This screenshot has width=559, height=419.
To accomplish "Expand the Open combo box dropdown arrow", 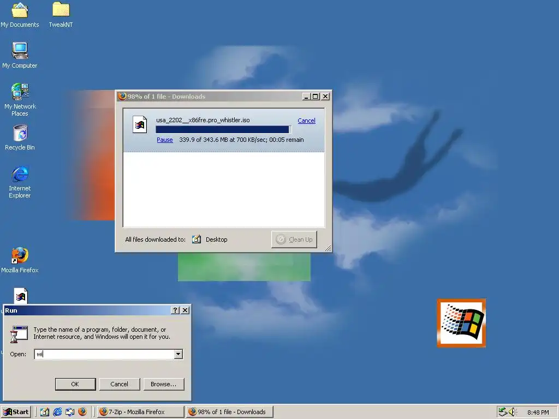I will pos(179,354).
